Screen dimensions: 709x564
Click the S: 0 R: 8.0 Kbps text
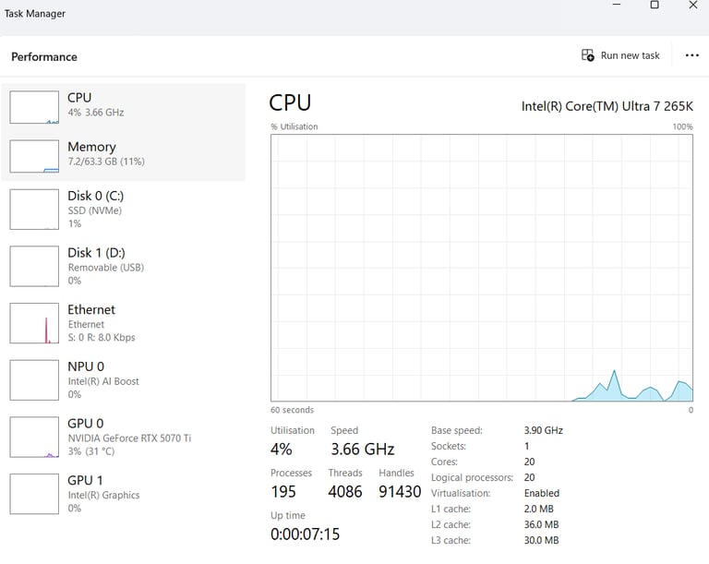102,338
